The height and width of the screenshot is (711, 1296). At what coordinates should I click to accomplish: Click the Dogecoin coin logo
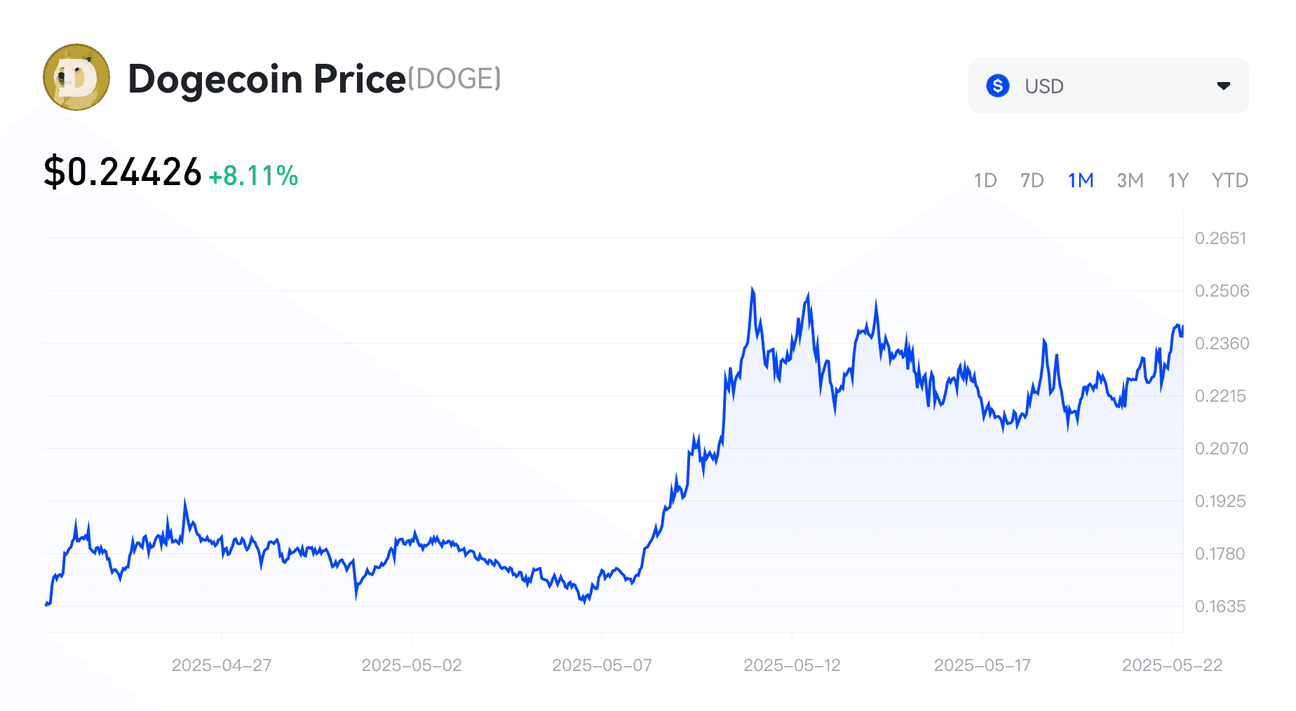pyautogui.click(x=76, y=77)
